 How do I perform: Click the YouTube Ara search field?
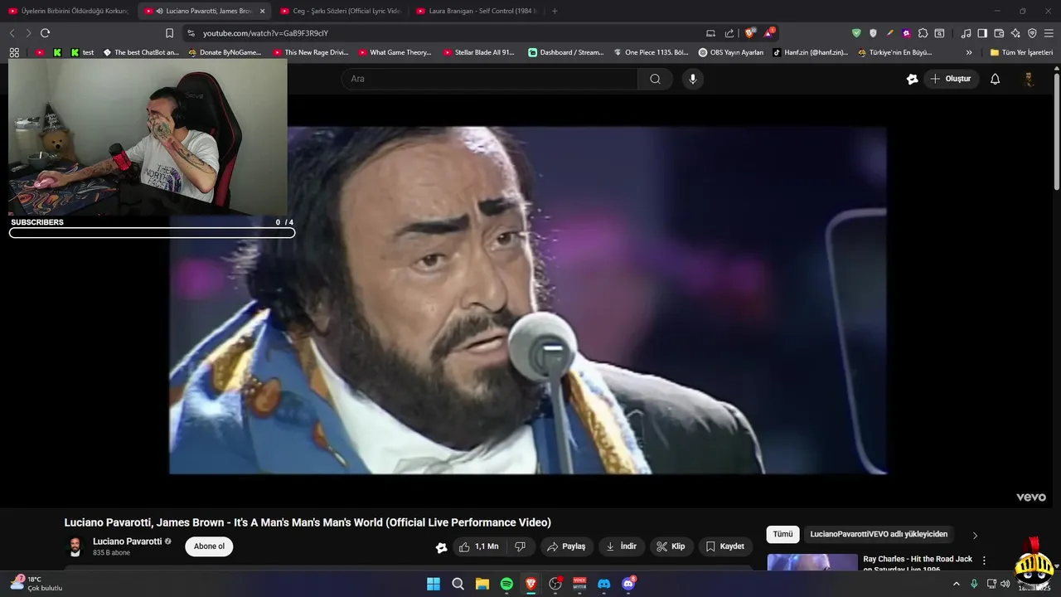489,79
